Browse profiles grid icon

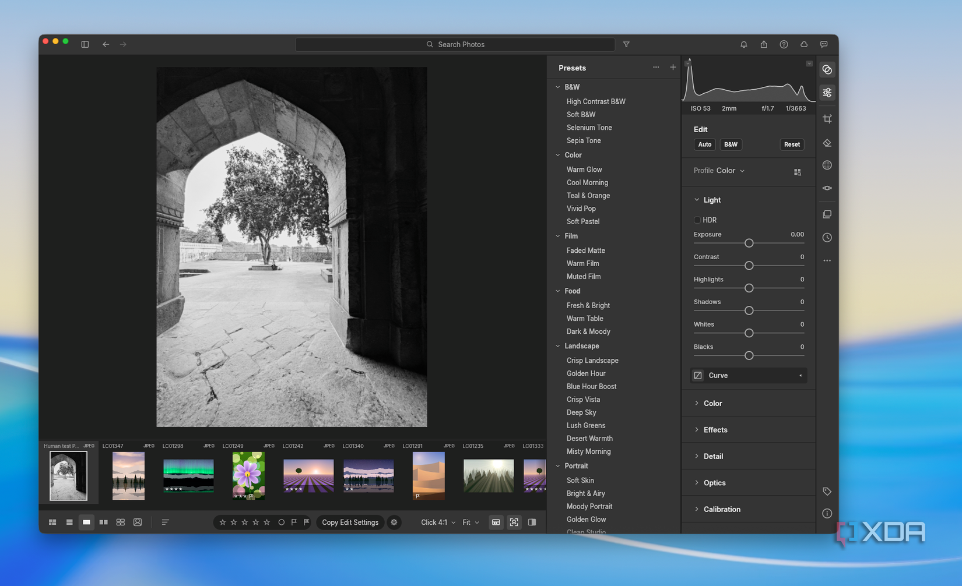click(798, 172)
